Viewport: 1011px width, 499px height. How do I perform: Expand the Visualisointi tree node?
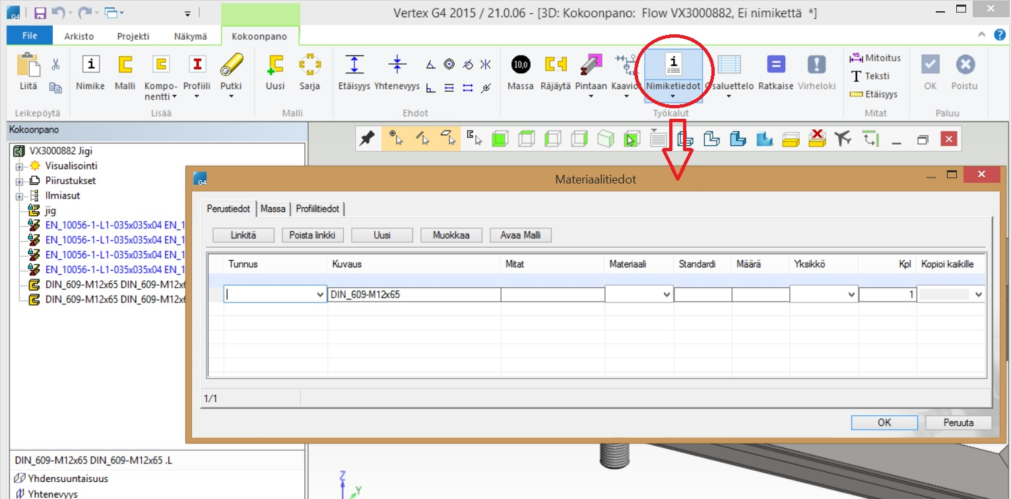point(19,166)
